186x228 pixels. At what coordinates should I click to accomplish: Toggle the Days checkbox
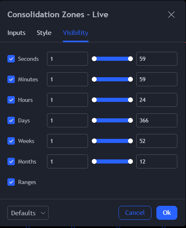(x=11, y=120)
